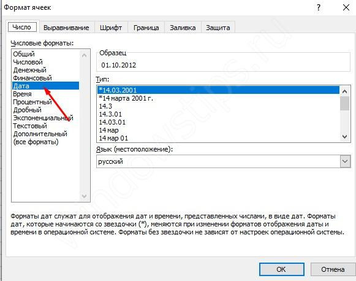
Task: Select the Заливка tab
Action: click(x=183, y=28)
